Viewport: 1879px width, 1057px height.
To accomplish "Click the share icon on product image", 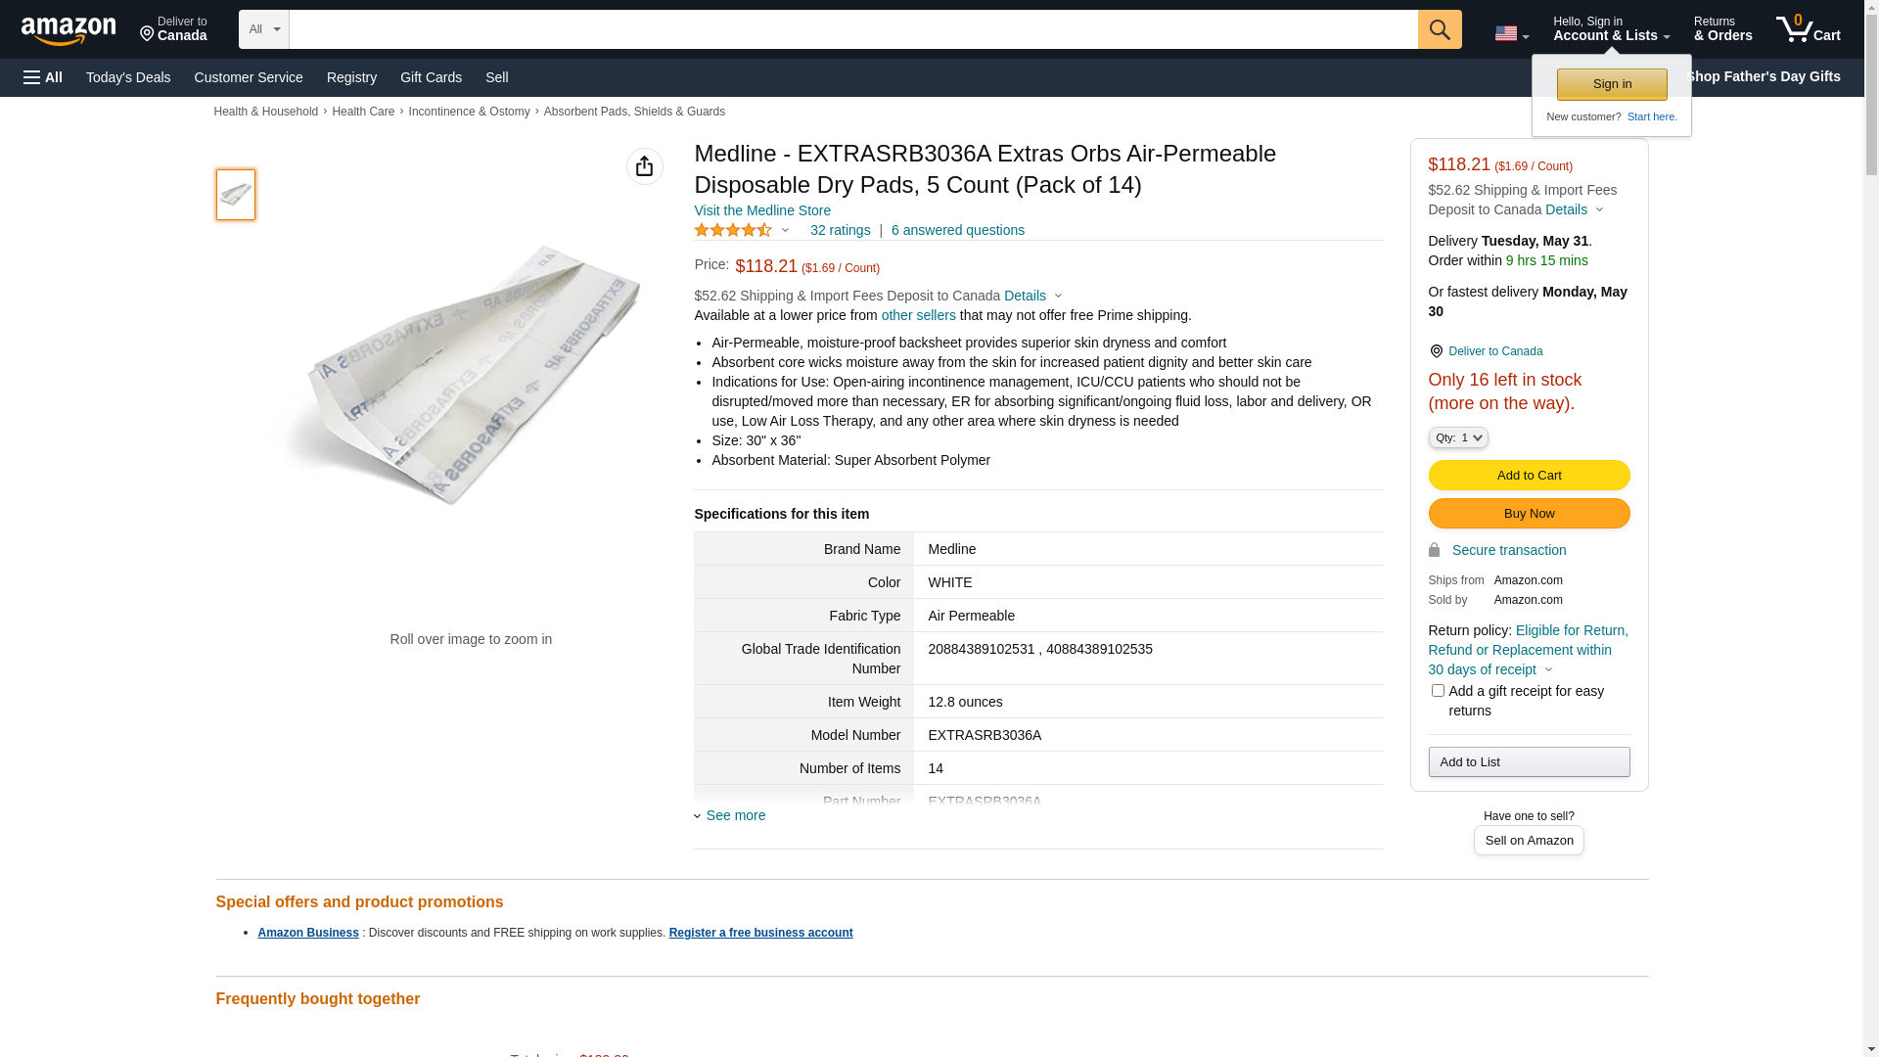I will [x=644, y=166].
